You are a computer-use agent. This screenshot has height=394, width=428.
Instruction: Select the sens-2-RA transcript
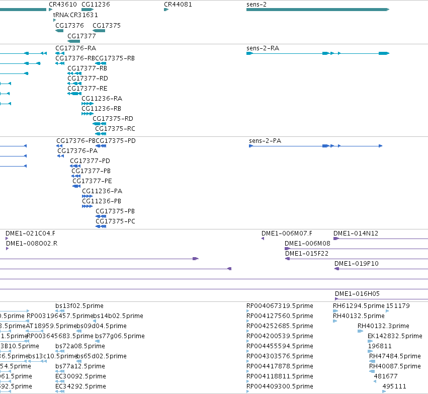318,53
